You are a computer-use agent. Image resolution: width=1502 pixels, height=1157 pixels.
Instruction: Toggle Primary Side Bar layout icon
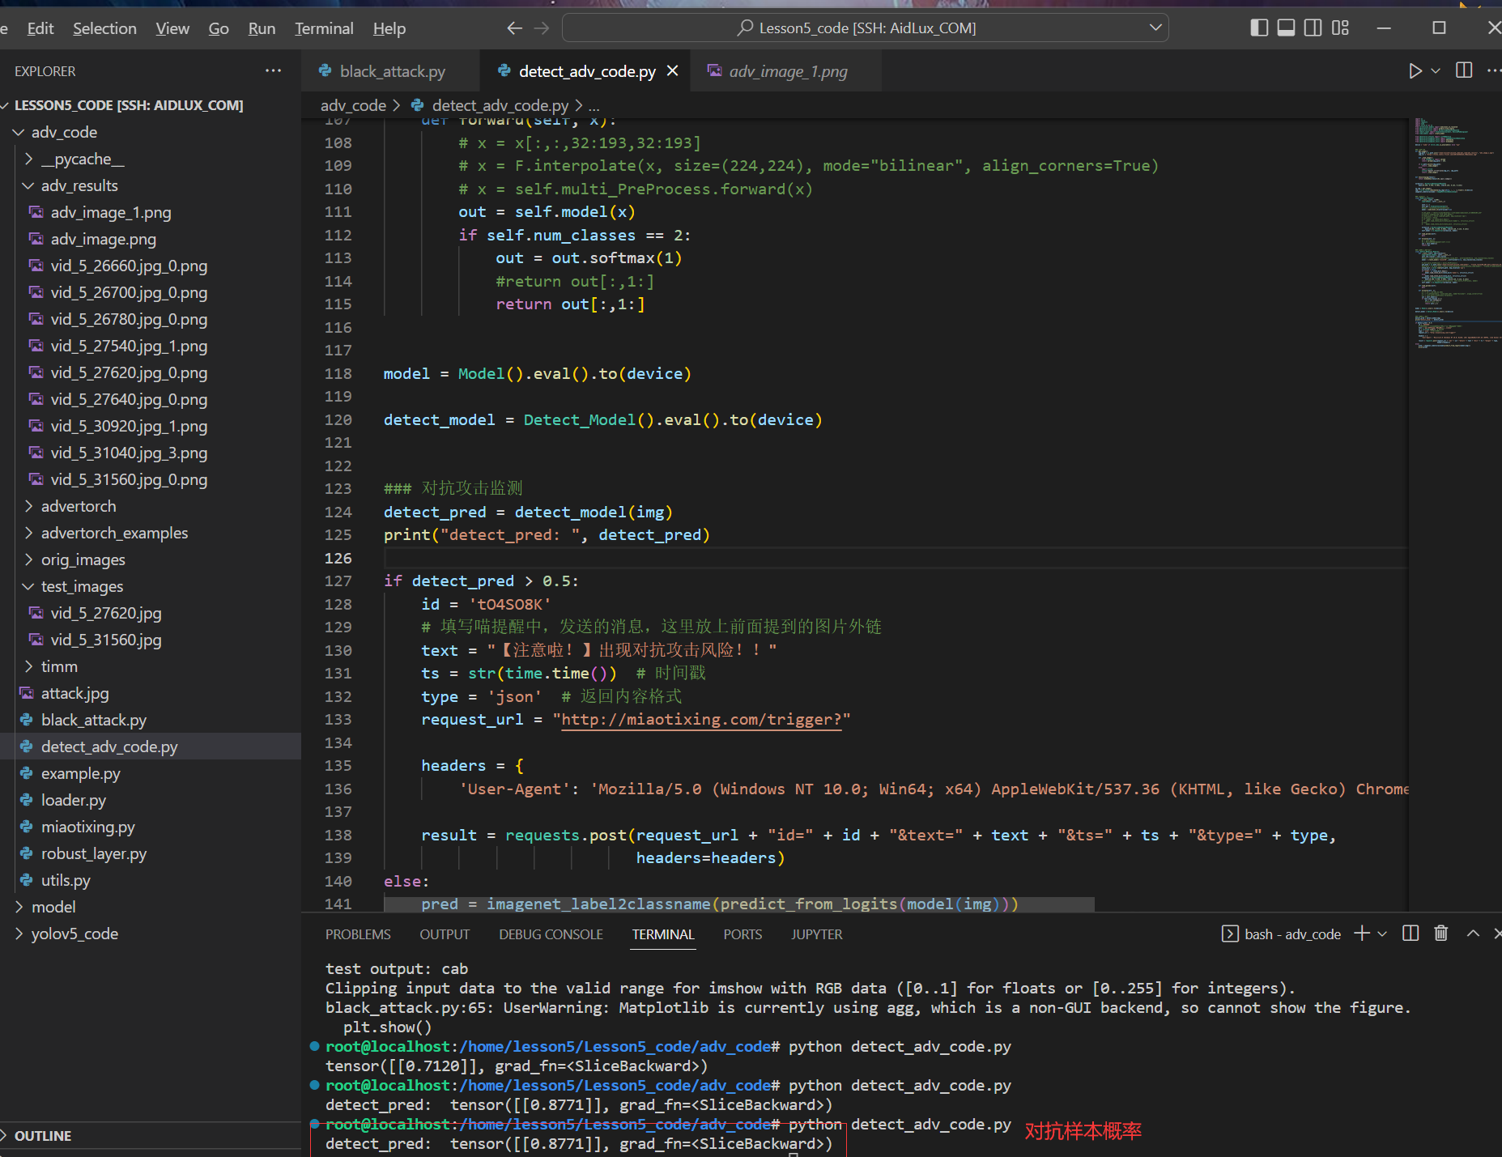point(1259,28)
